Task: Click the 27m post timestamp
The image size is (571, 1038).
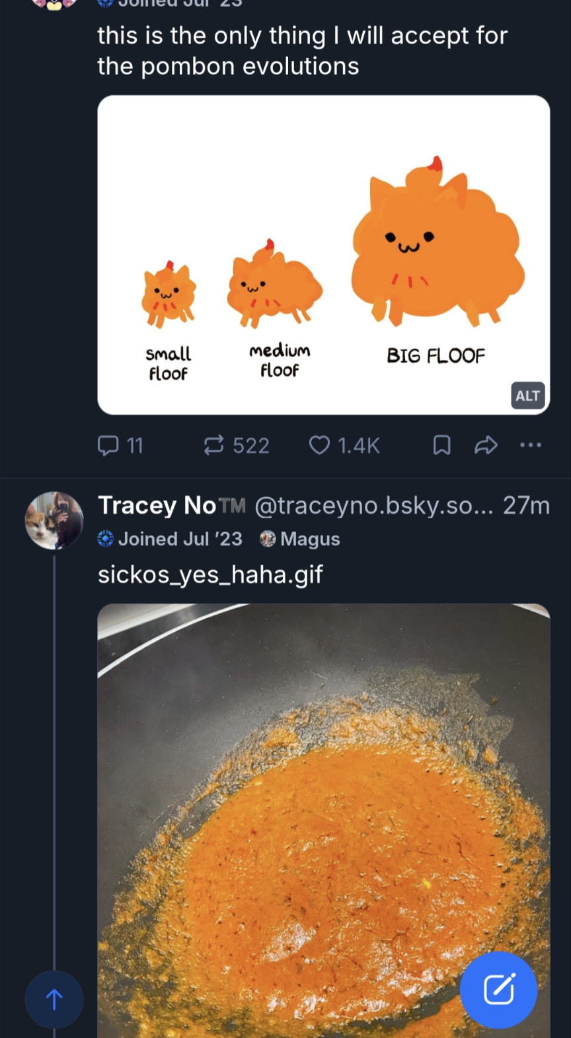Action: pos(526,506)
